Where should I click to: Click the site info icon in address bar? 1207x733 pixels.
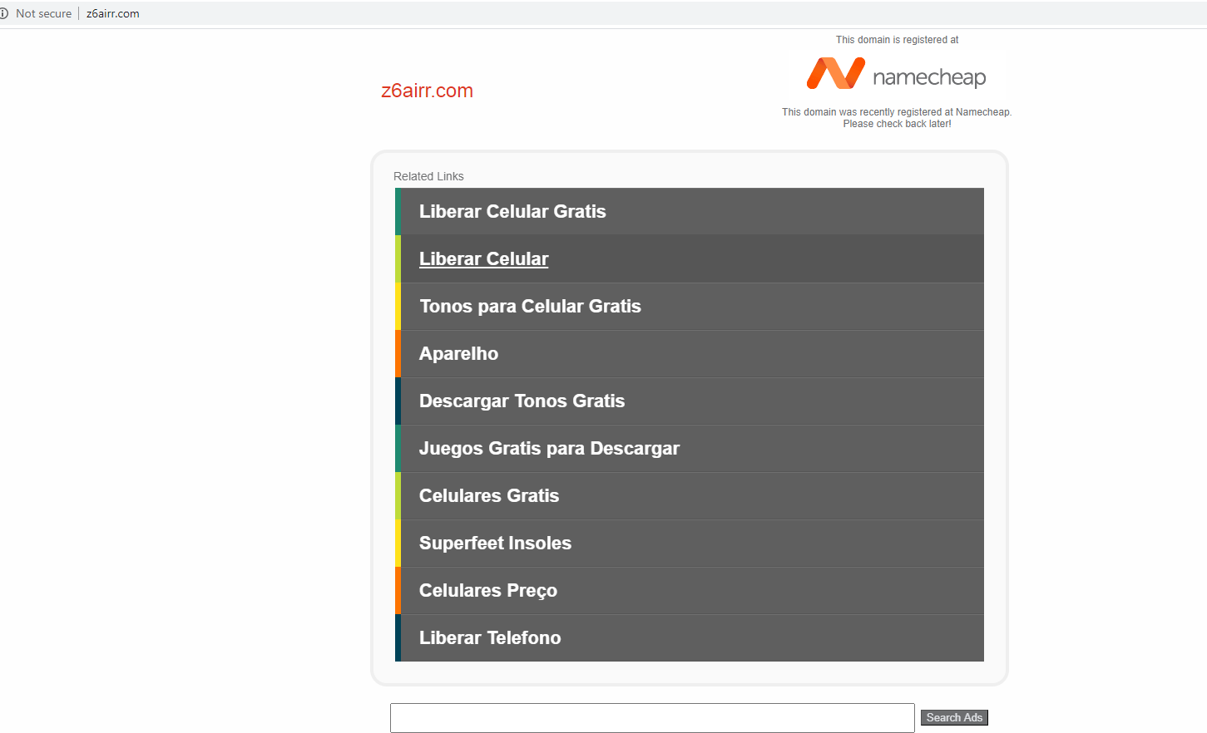tap(4, 13)
